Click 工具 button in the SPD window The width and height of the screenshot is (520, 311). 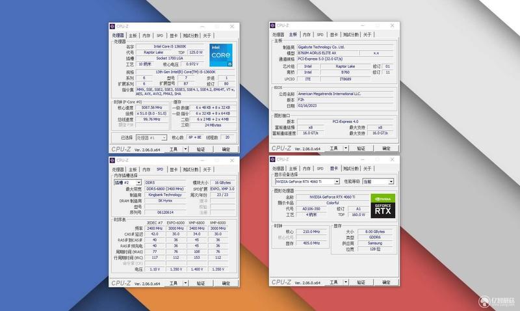[x=174, y=283]
